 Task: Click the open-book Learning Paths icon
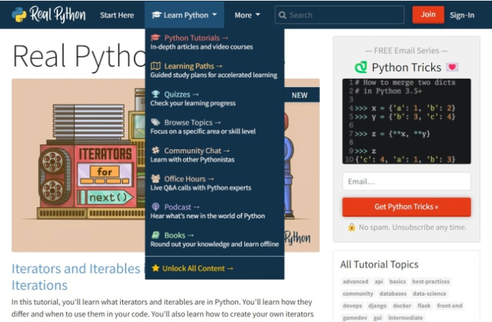click(x=155, y=66)
